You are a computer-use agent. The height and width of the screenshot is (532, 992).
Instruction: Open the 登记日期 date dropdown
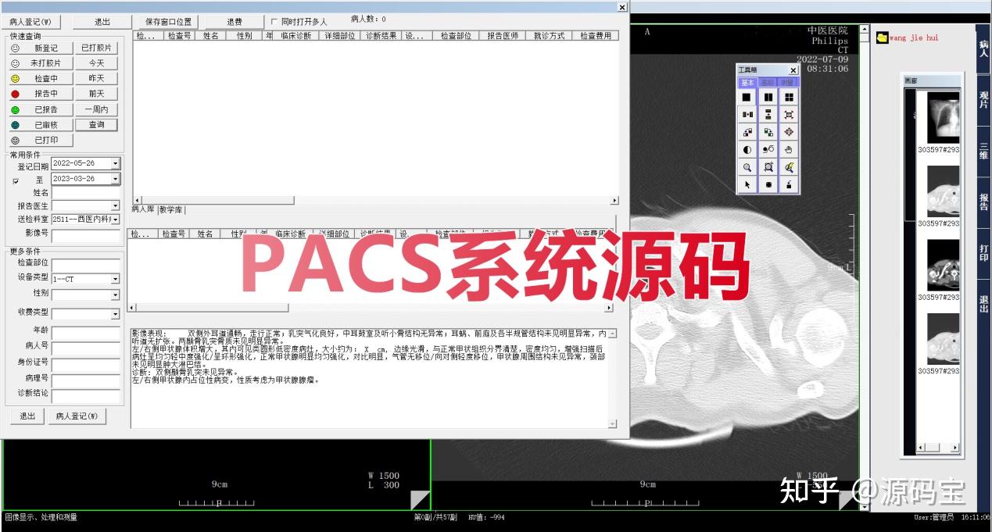tap(116, 164)
